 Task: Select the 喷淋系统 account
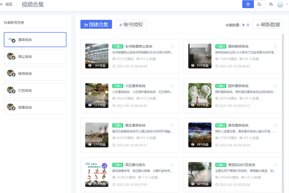point(35,73)
